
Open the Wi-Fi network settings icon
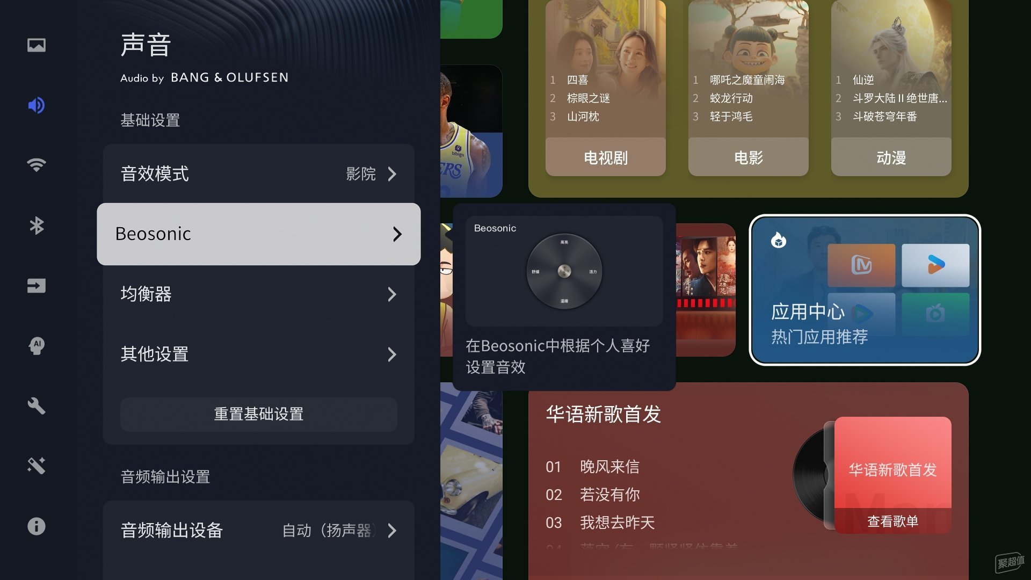click(37, 165)
